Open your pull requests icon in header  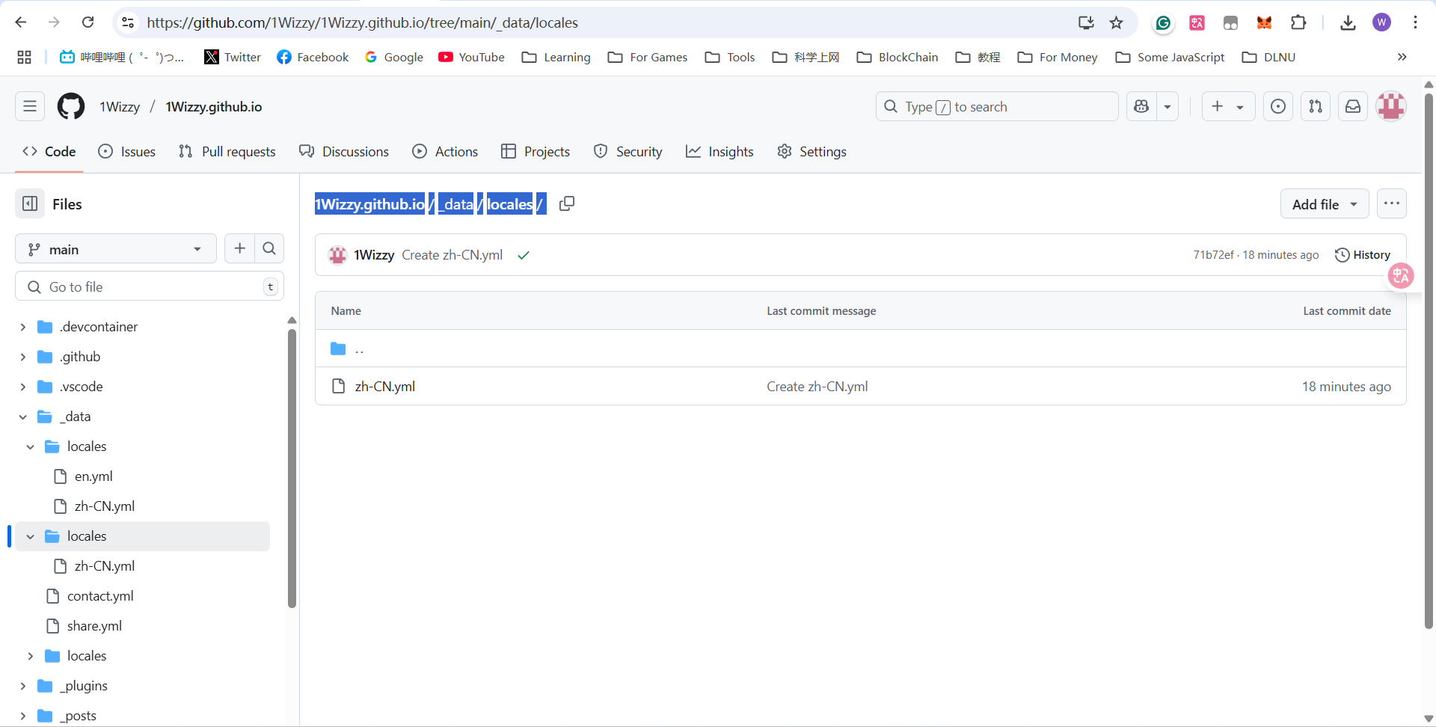pyautogui.click(x=1316, y=106)
